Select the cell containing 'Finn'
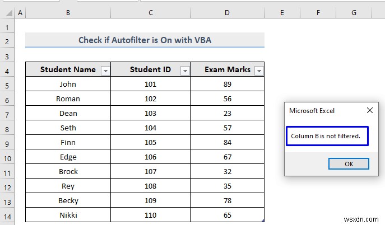The height and width of the screenshot is (225, 385). pos(68,142)
